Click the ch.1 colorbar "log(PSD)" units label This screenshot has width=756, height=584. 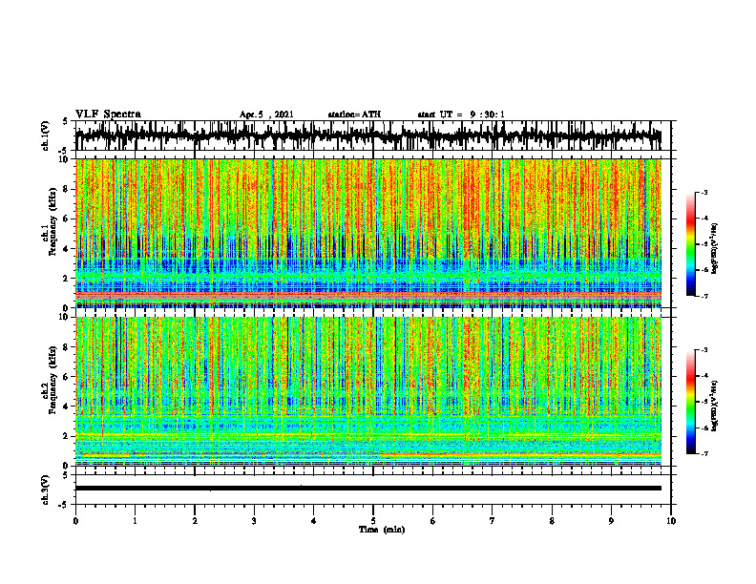click(x=715, y=248)
